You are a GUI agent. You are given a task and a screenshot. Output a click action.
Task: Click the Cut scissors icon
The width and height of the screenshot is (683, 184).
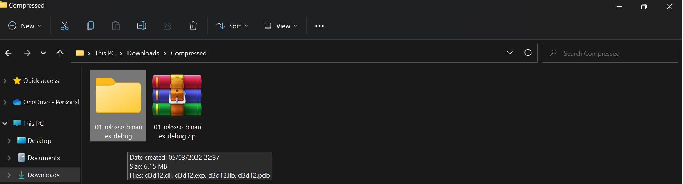pyautogui.click(x=65, y=26)
